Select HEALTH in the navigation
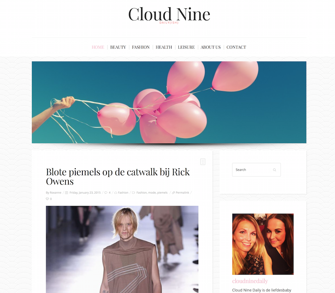Screen dimensions: 335x293 click(164, 47)
